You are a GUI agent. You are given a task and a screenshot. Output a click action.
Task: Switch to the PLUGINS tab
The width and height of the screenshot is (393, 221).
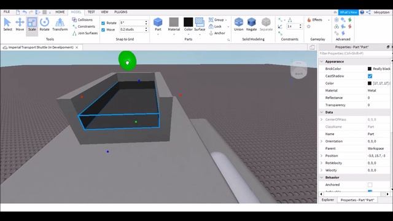(x=121, y=12)
